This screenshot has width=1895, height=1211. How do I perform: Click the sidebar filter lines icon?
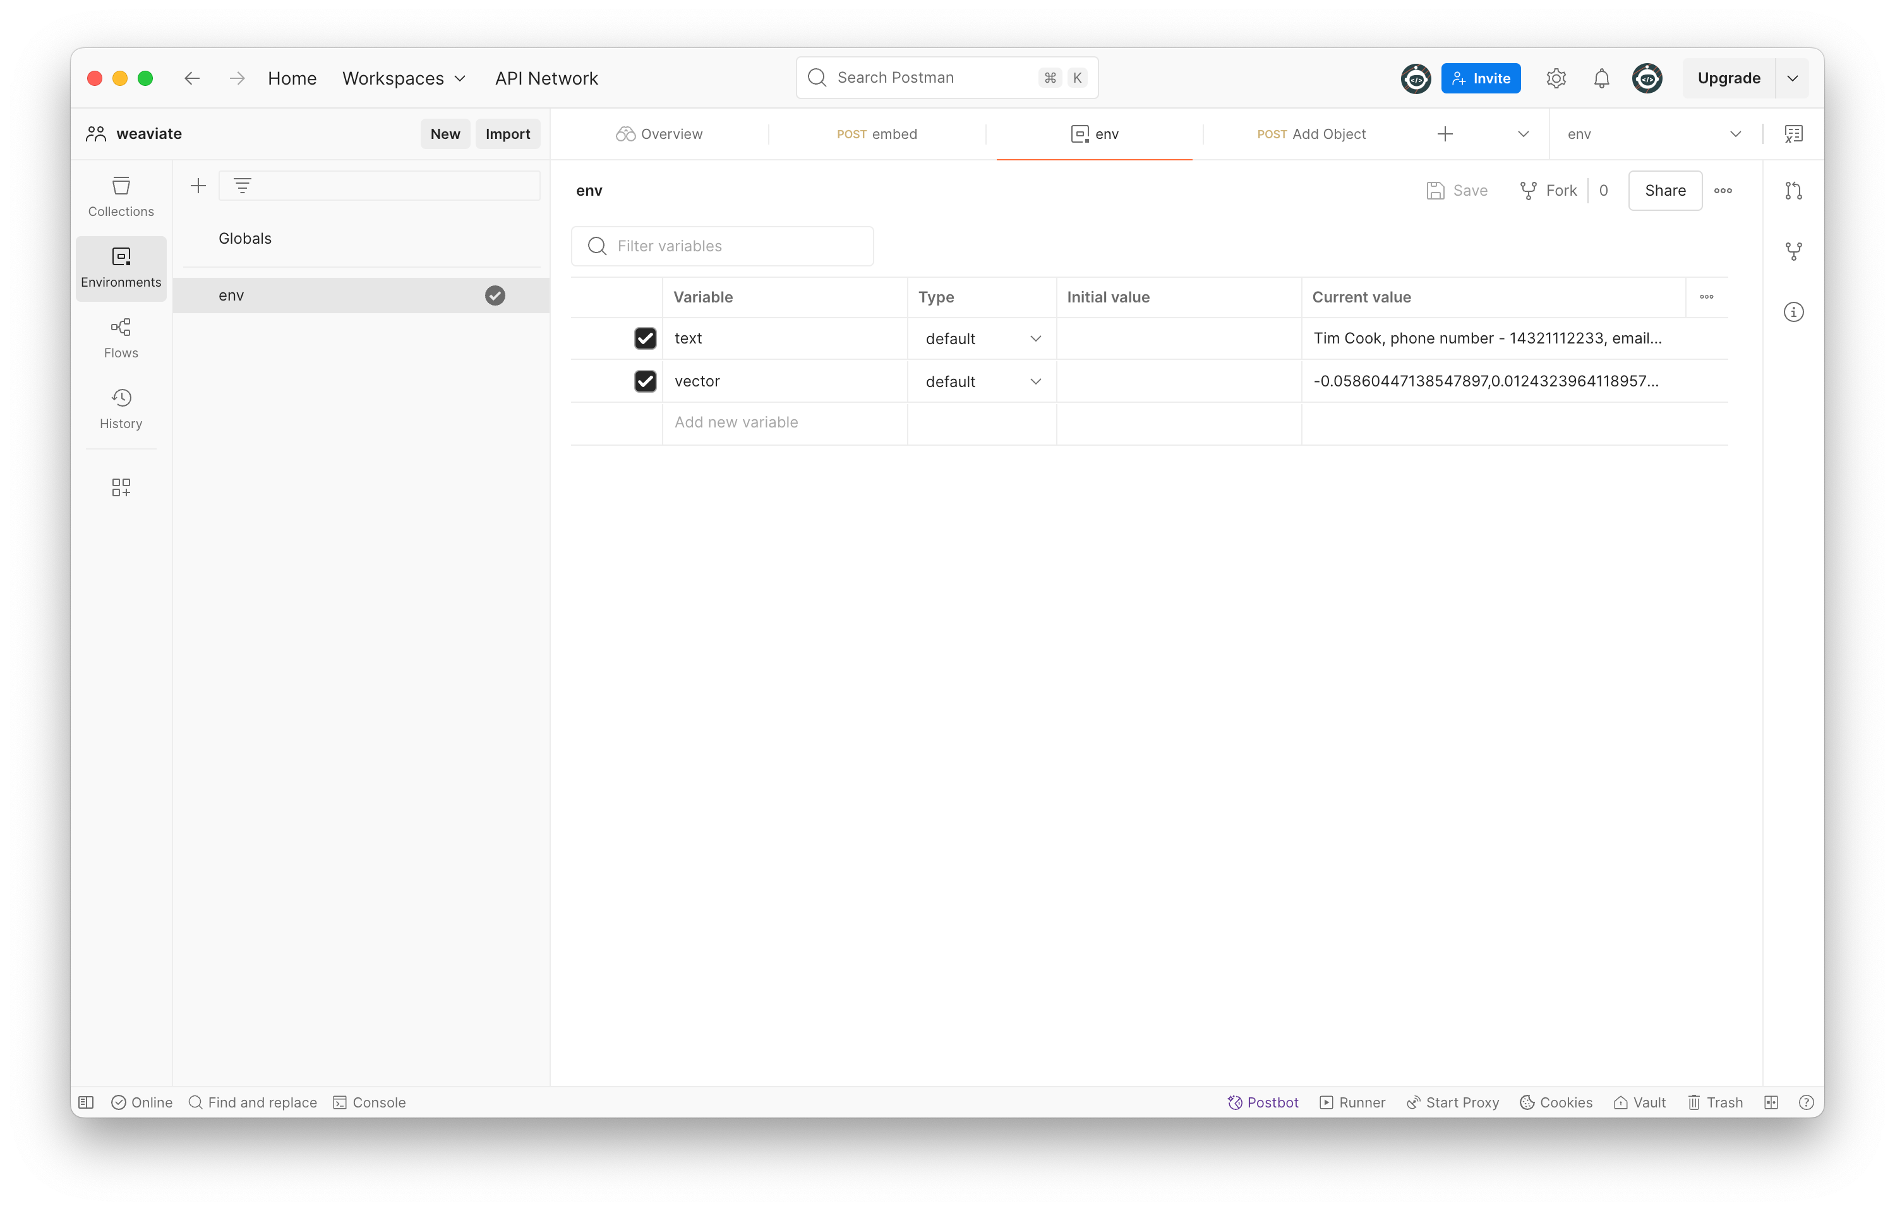click(243, 186)
